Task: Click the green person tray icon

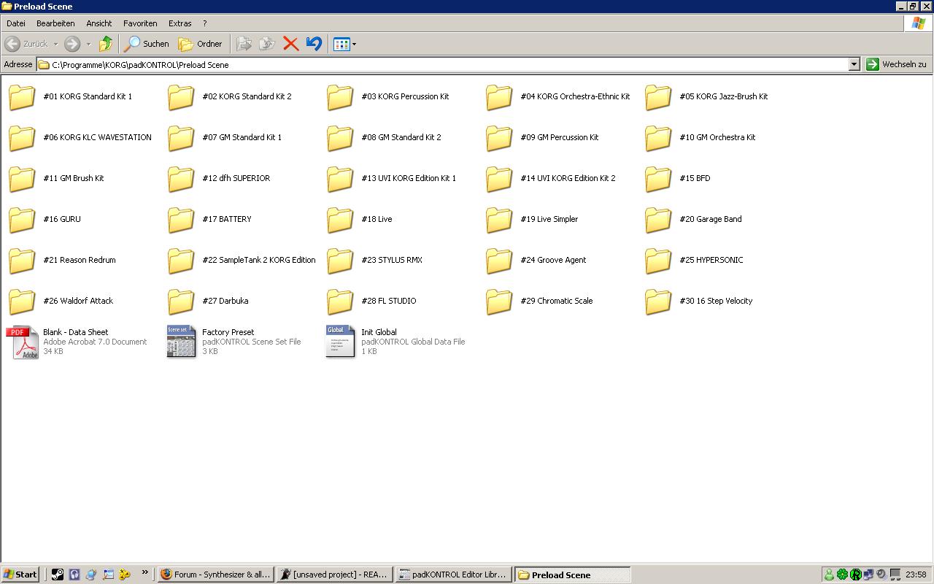Action: coord(829,575)
